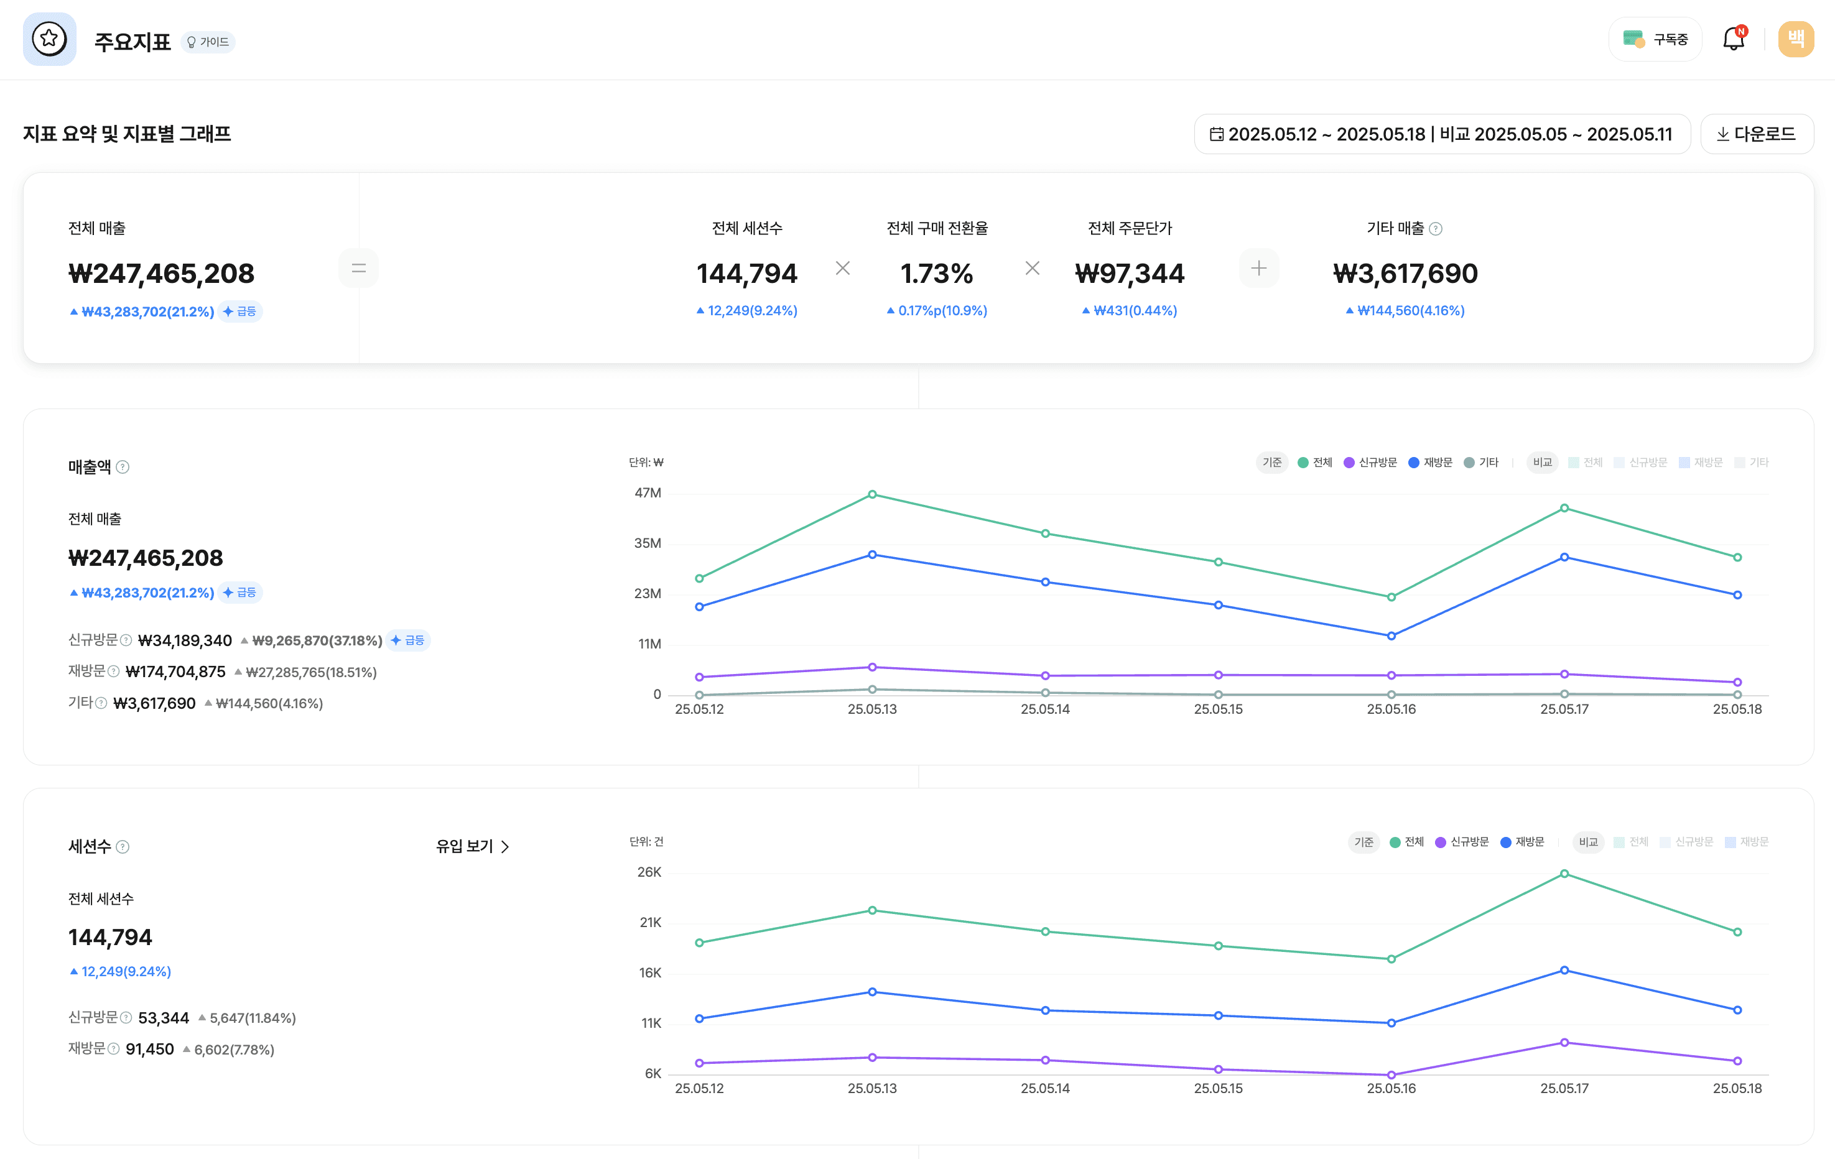Image resolution: width=1835 pixels, height=1159 pixels.
Task: Open the notification bell icon
Action: click(1734, 39)
